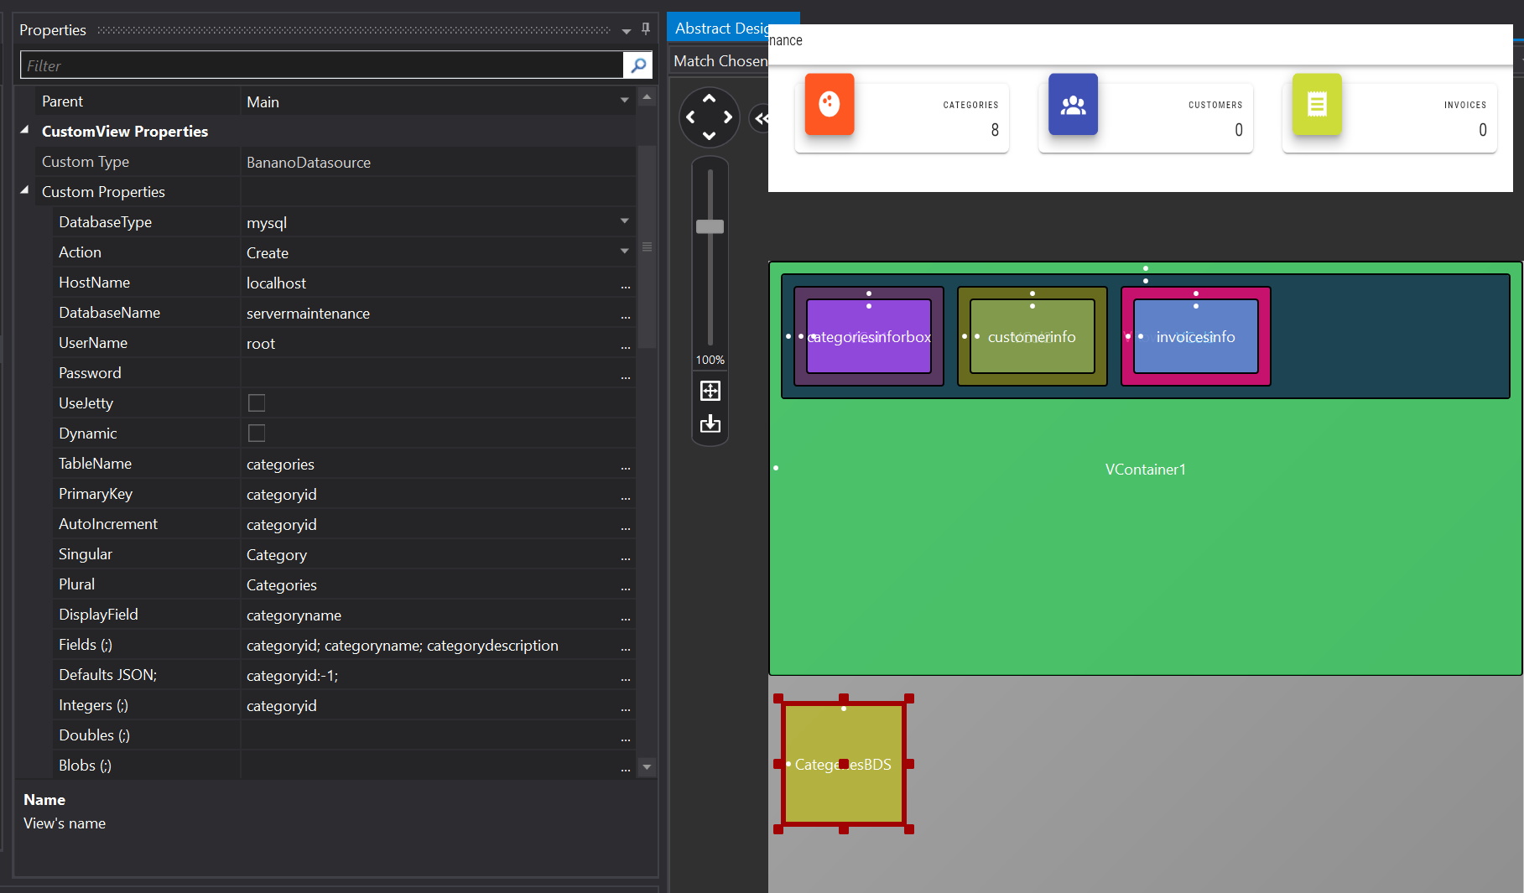Click the Match Chosen option

(x=720, y=61)
